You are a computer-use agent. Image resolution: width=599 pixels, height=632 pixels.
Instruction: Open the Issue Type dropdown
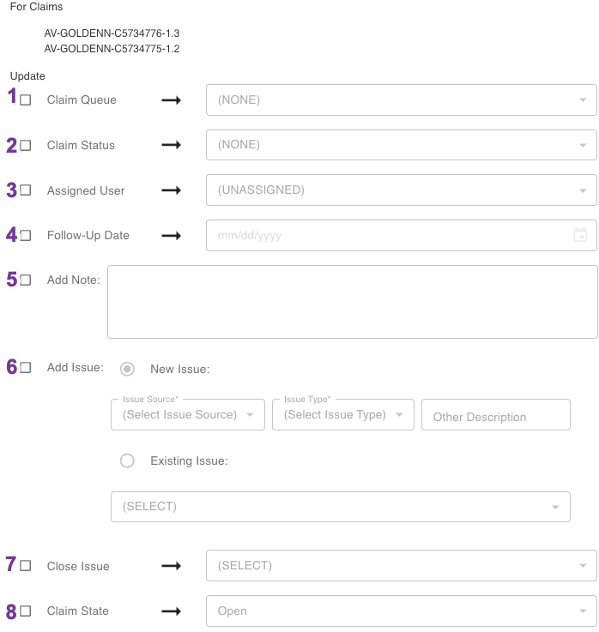(x=342, y=414)
